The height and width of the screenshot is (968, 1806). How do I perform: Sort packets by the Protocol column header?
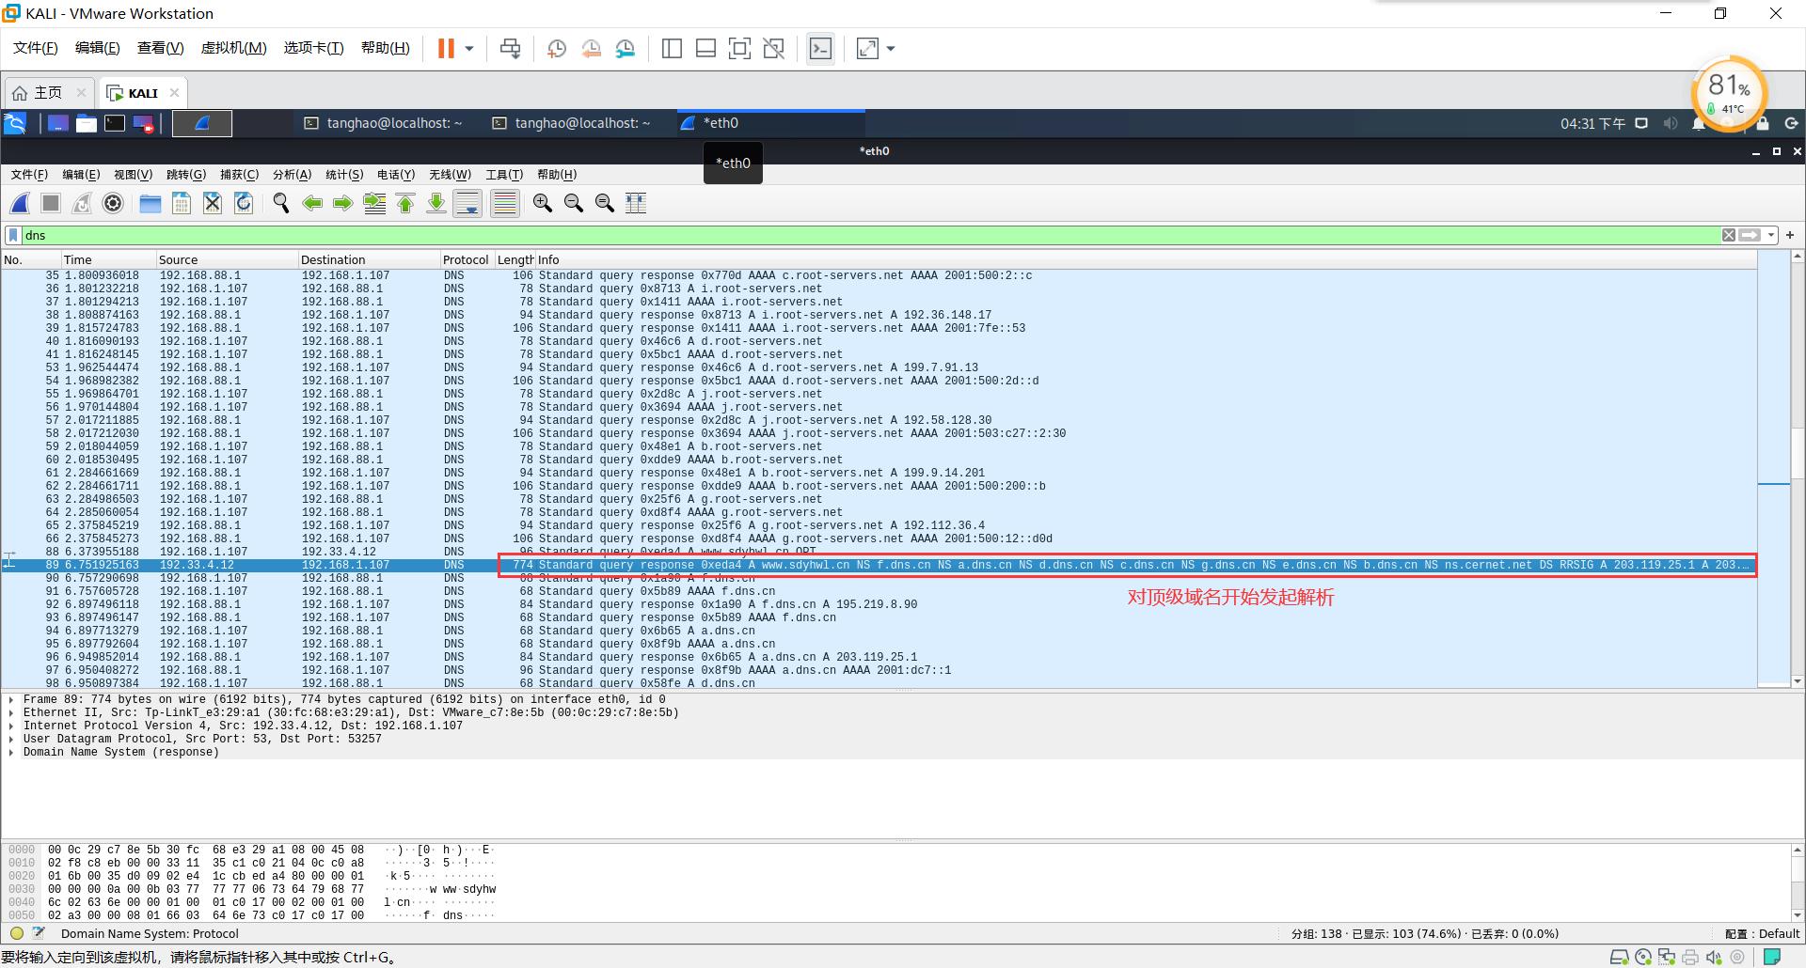click(x=466, y=260)
